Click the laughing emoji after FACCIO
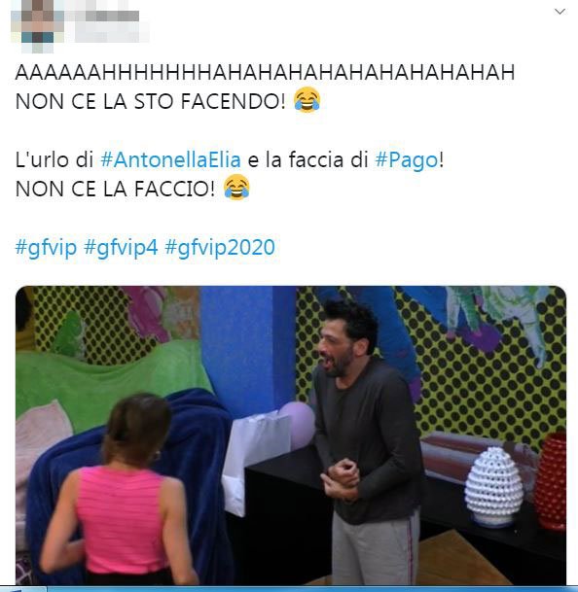The image size is (578, 592). (x=236, y=188)
